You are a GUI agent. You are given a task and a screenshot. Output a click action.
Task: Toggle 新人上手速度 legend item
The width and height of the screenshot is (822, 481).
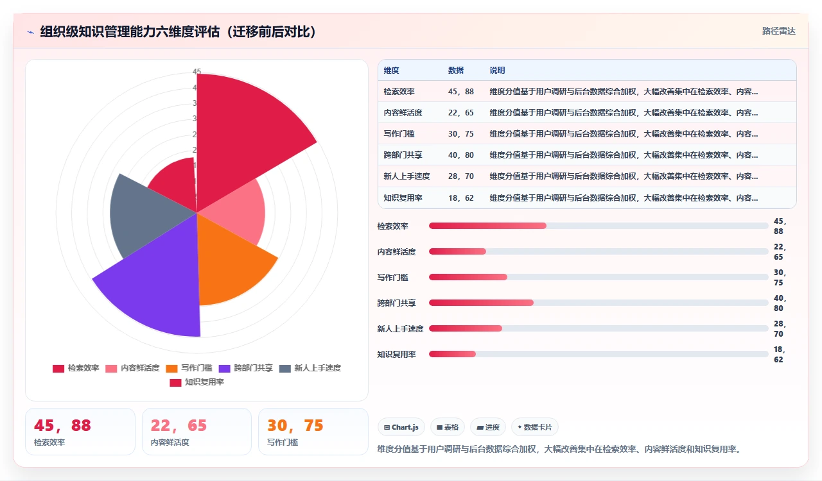point(310,368)
